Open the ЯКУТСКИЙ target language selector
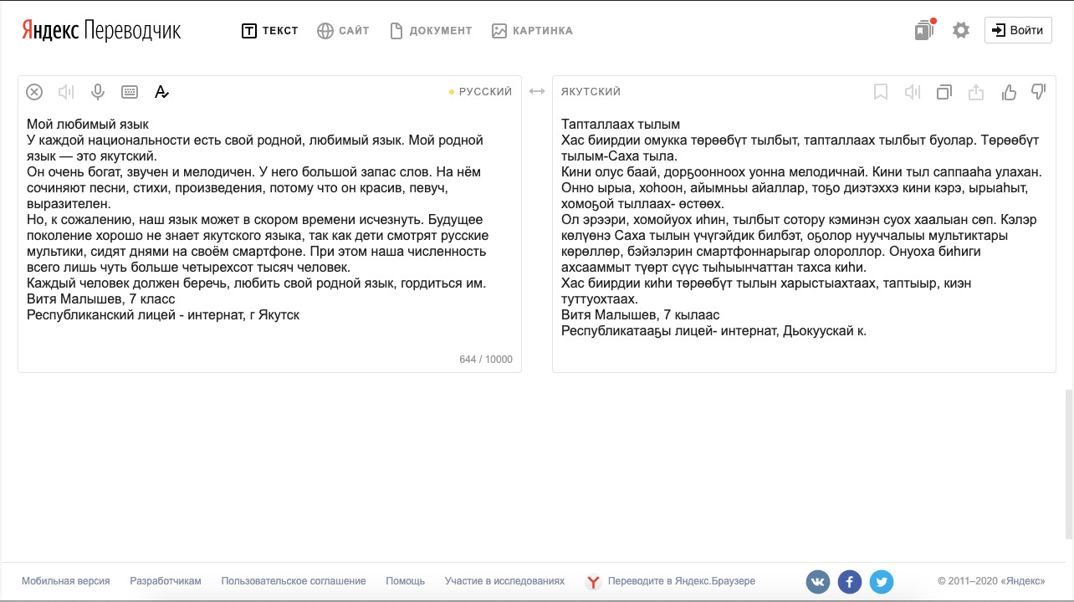The image size is (1074, 602). click(591, 92)
